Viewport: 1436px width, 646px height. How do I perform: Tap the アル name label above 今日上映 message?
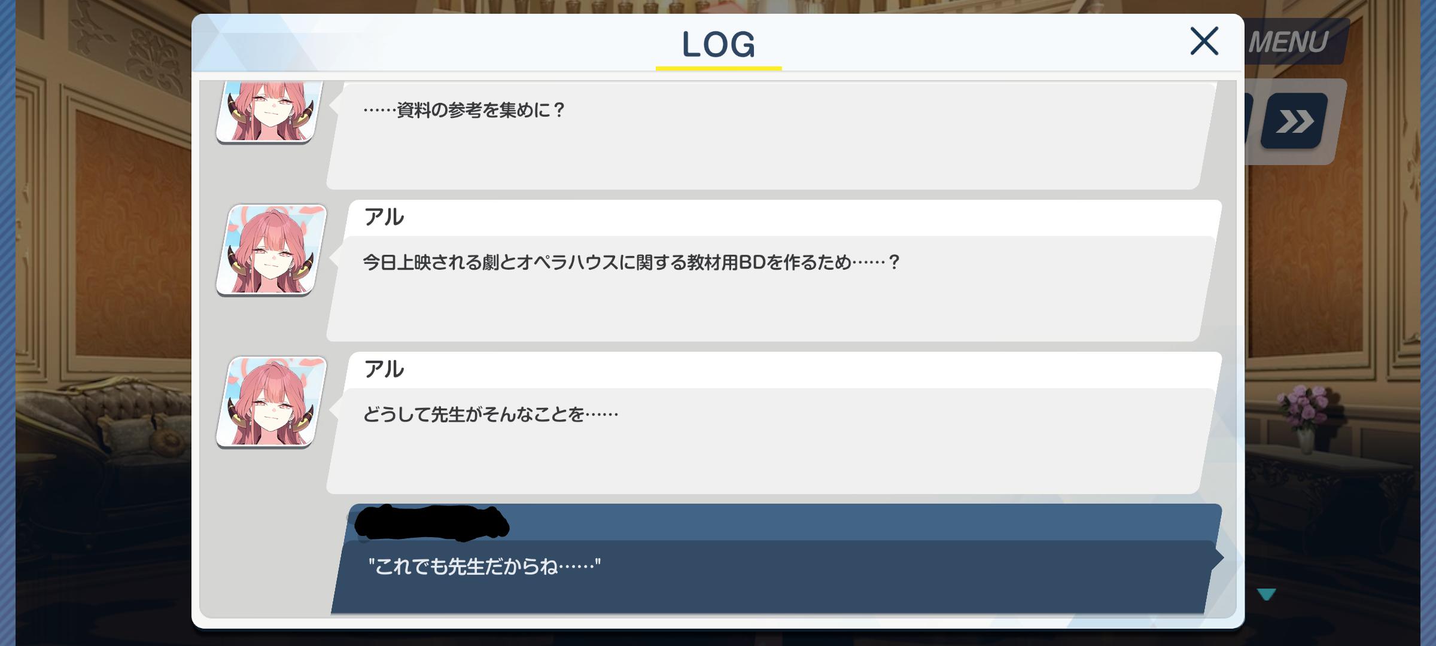384,217
